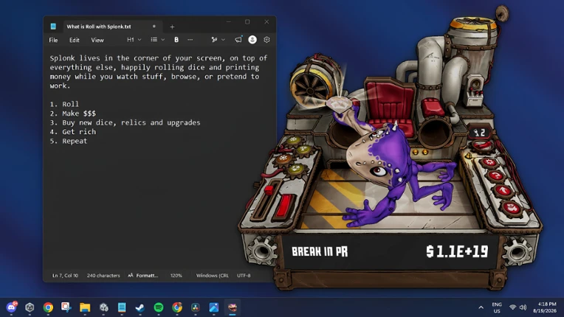
Task: Click the UTF-8 encoding indicator
Action: tap(244, 276)
